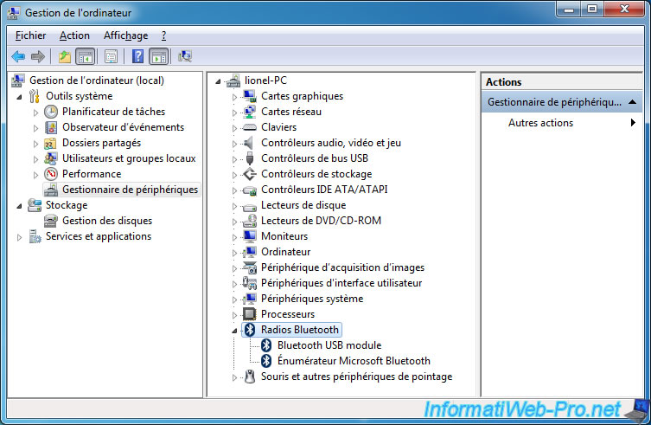The image size is (651, 425).
Task: Select the Ordinateur category
Action: (285, 252)
